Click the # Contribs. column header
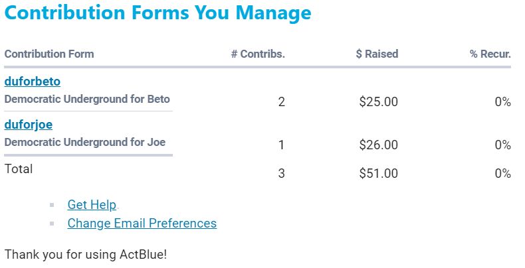 coord(258,54)
